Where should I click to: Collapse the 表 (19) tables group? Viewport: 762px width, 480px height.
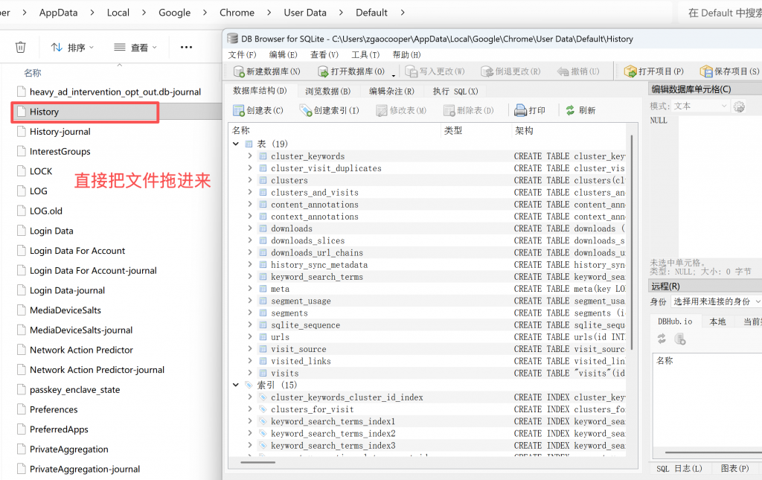click(x=237, y=144)
